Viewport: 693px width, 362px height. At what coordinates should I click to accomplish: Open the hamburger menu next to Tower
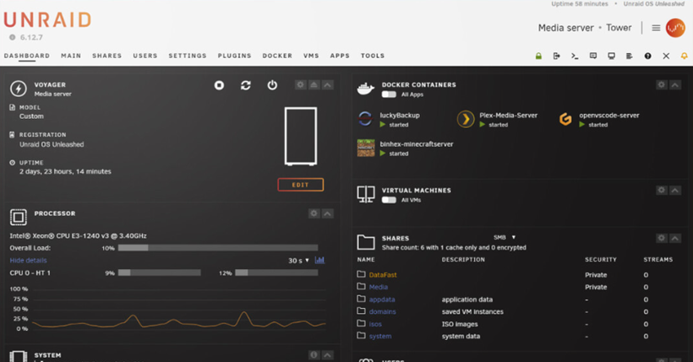point(656,28)
